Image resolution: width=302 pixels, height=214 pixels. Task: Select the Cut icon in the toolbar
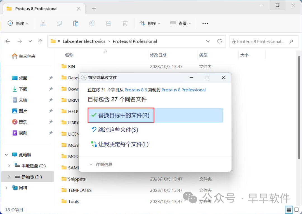click(x=43, y=23)
